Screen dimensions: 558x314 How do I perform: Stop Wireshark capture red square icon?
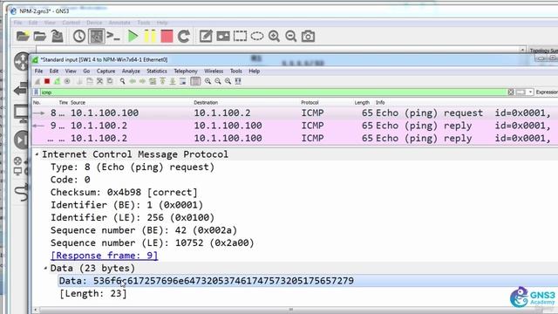47,81
